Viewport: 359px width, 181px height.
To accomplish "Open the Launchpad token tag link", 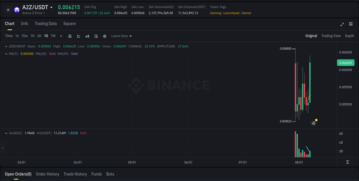I will click(231, 13).
